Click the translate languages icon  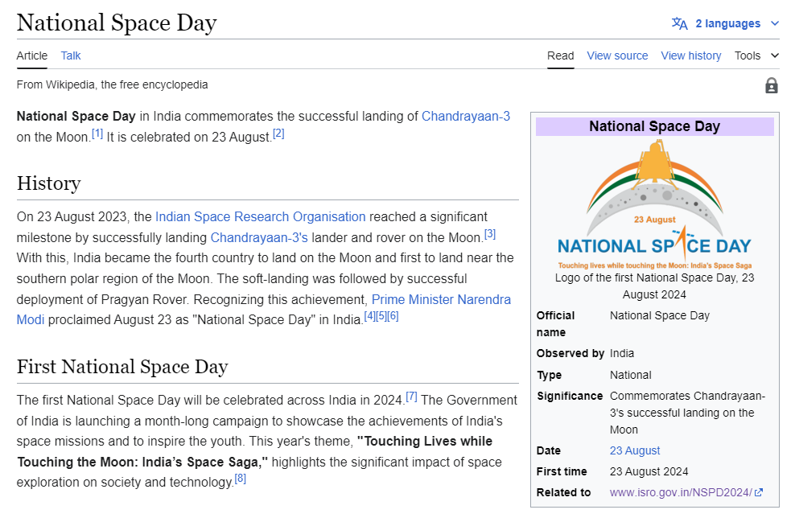pos(679,24)
